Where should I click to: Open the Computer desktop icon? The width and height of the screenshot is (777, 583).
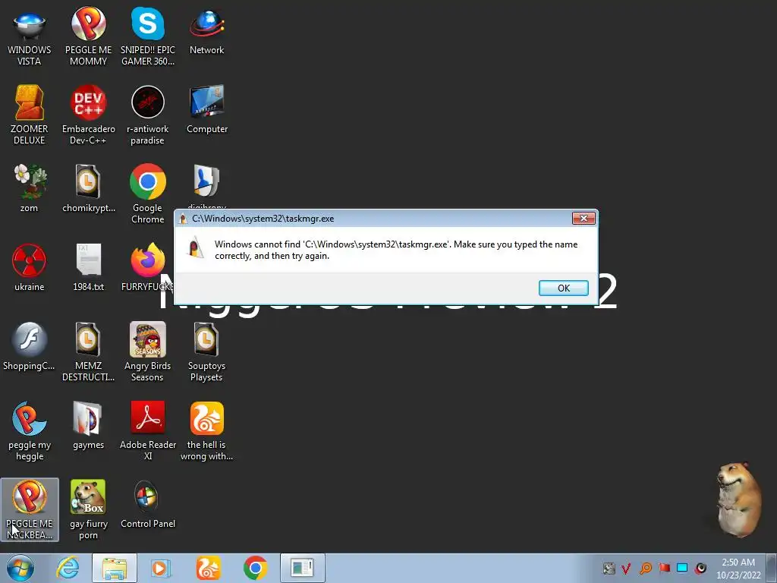tap(206, 110)
